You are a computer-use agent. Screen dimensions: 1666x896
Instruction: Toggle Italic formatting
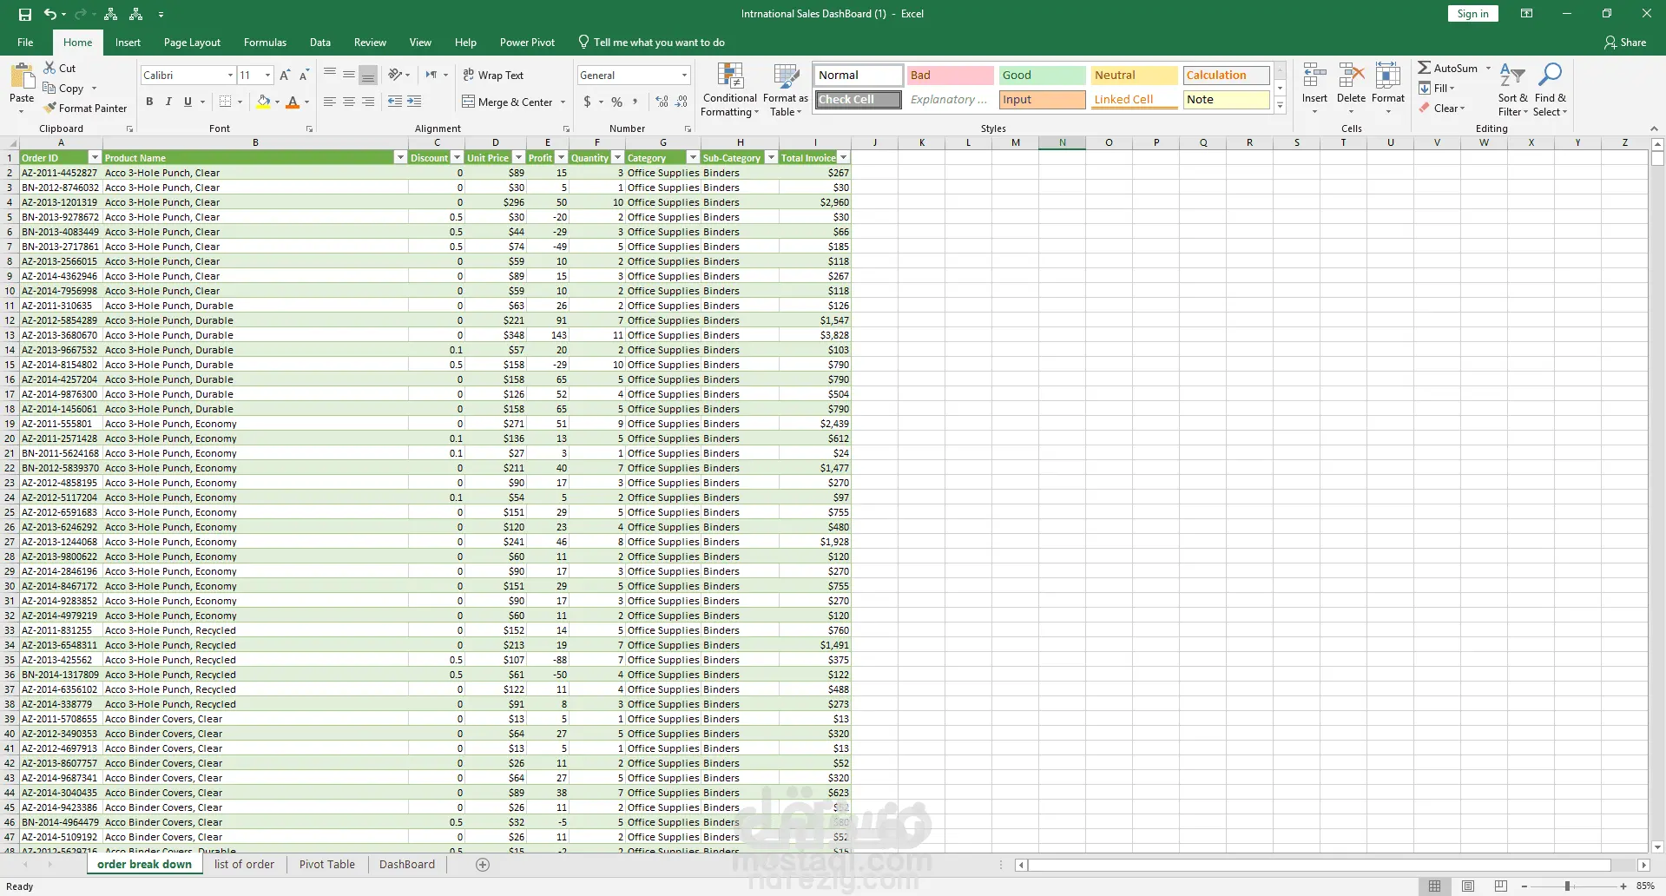click(168, 102)
